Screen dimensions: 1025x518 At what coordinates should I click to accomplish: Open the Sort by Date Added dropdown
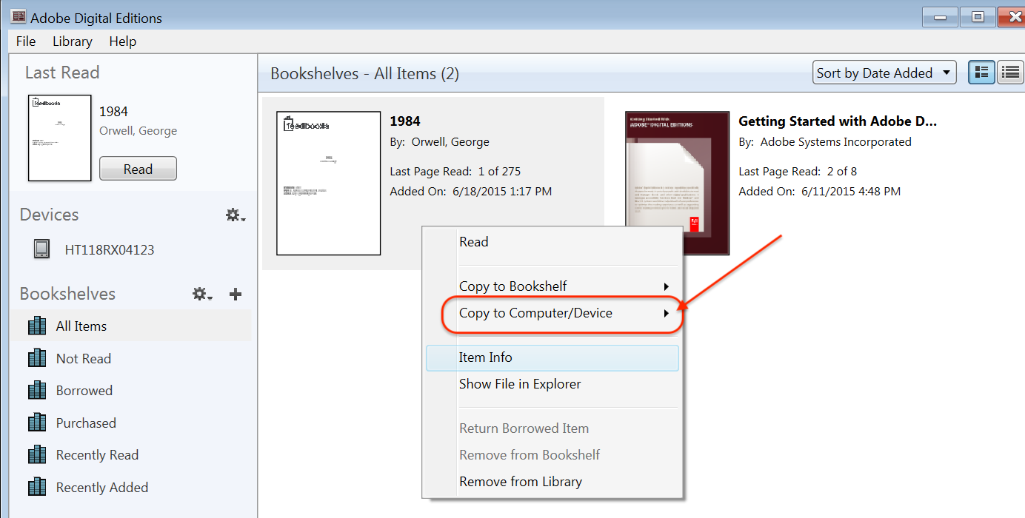point(884,73)
